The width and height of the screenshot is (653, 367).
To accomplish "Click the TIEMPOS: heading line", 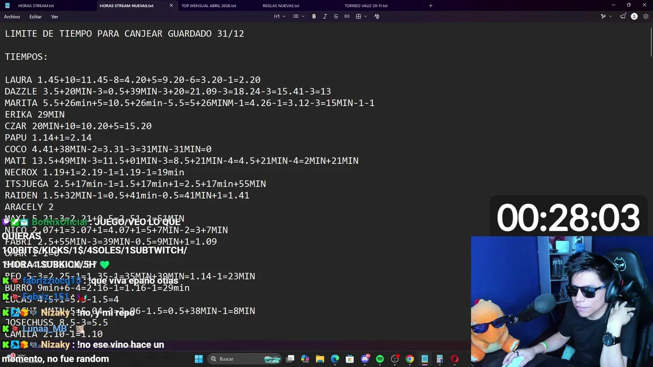I will click(27, 57).
